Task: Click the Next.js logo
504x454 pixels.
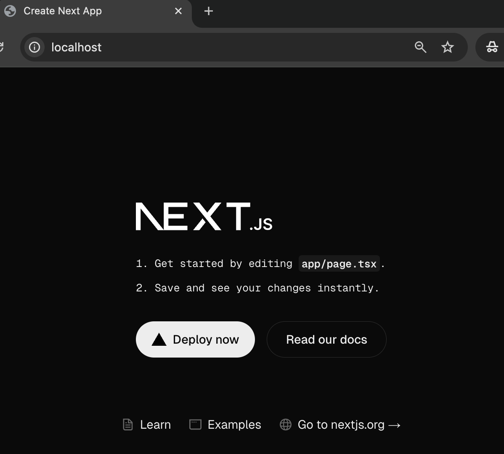Action: click(x=204, y=216)
